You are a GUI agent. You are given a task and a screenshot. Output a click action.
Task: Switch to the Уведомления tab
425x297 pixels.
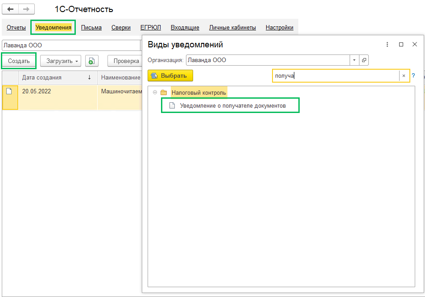(54, 27)
